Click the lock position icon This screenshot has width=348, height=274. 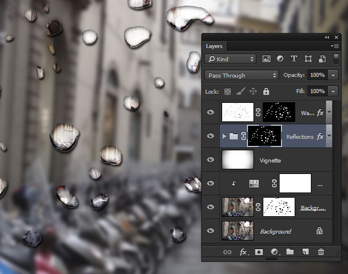(x=253, y=91)
